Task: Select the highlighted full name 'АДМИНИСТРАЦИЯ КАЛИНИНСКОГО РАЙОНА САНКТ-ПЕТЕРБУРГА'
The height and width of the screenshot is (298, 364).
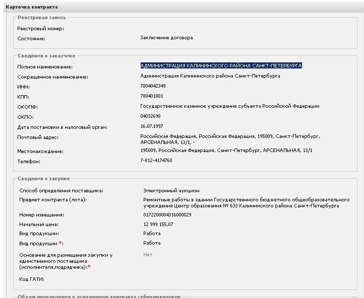Action: pos(221,66)
